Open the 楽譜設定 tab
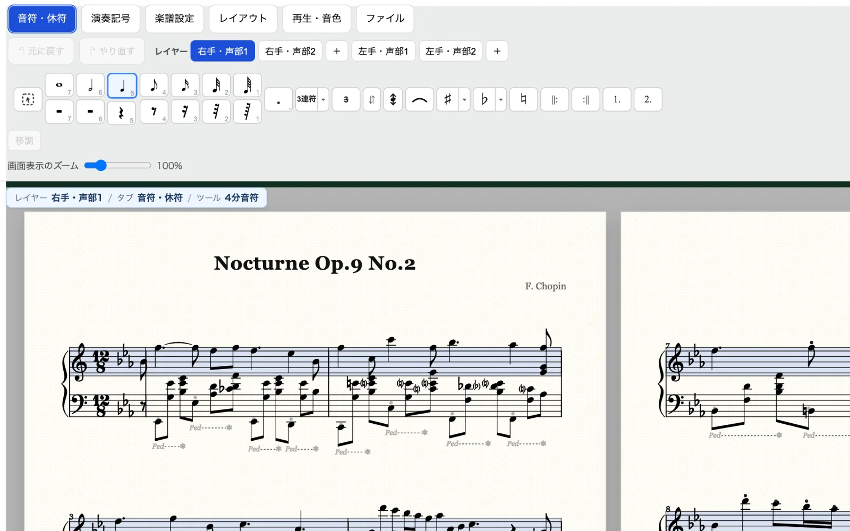850x531 pixels. (x=174, y=19)
